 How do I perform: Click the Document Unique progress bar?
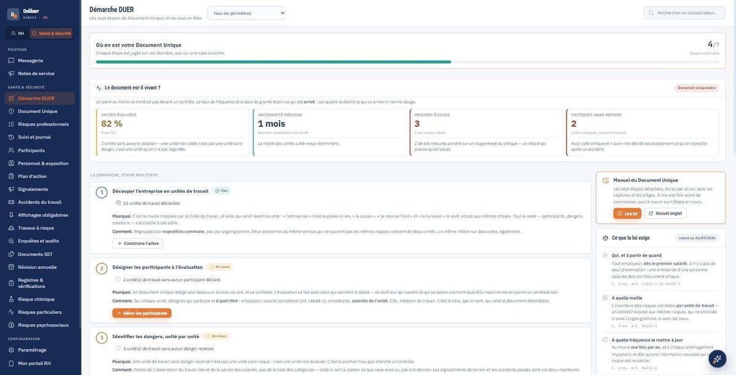click(x=408, y=62)
